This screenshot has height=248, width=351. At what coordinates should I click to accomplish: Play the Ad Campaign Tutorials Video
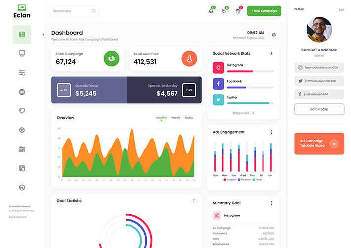coord(334,144)
